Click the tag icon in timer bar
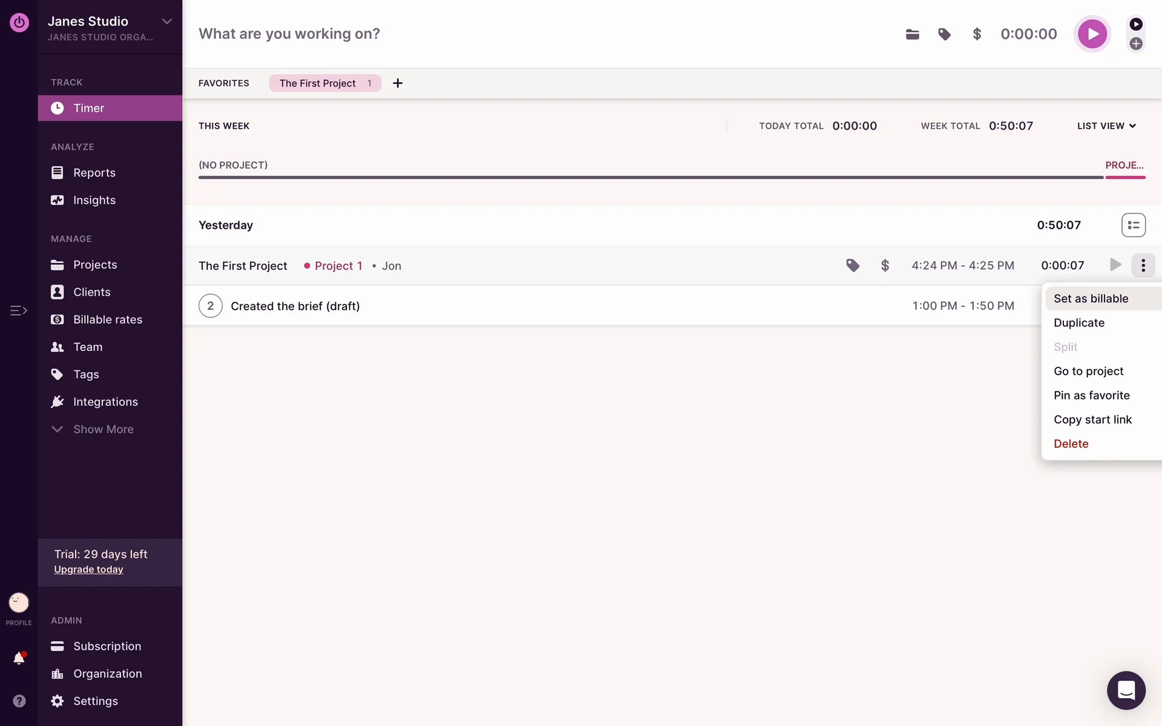The height and width of the screenshot is (726, 1162). pos(944,34)
